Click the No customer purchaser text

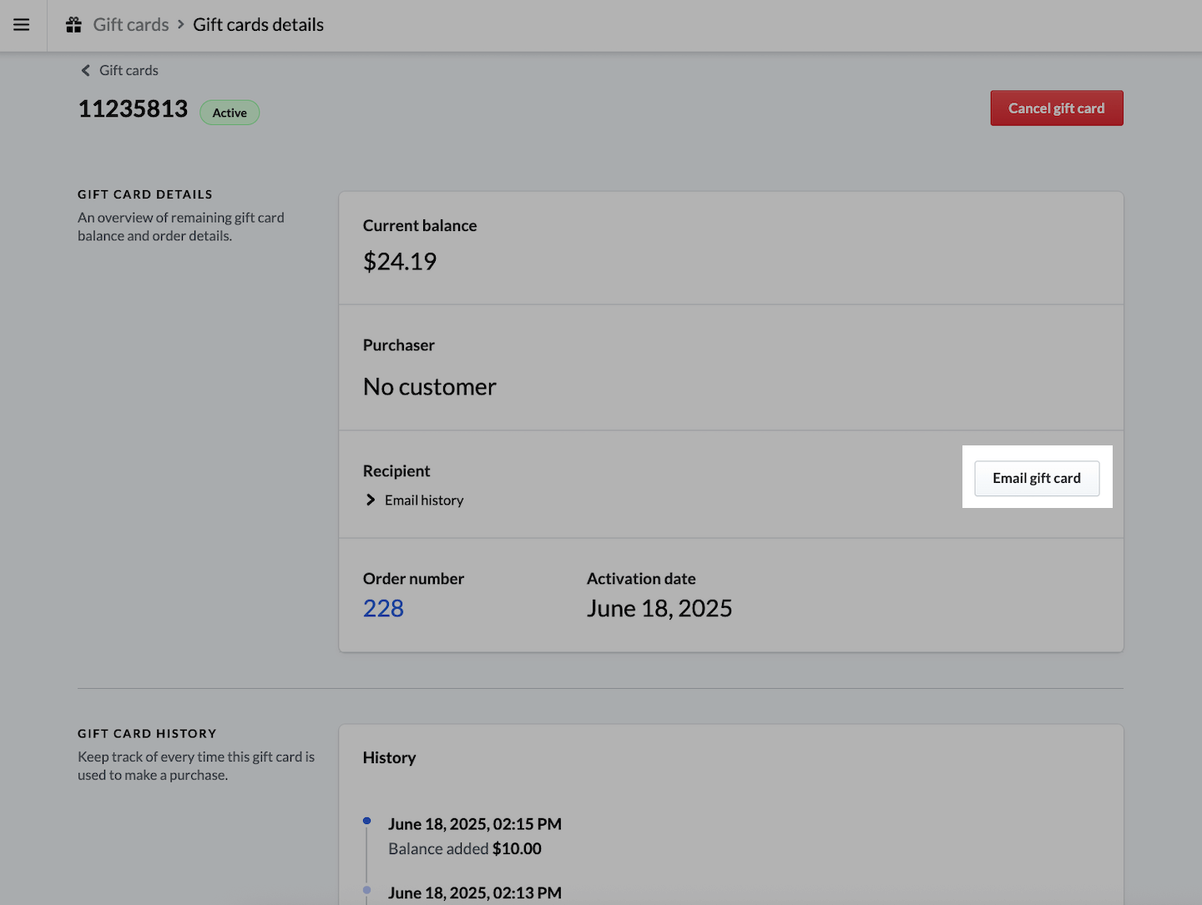pyautogui.click(x=429, y=387)
